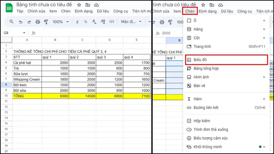274x154 pixels.
Task: Open the name box dropdown arrow beside G8
Action: (24, 33)
